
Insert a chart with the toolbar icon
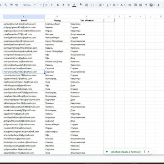tap(141, 5)
